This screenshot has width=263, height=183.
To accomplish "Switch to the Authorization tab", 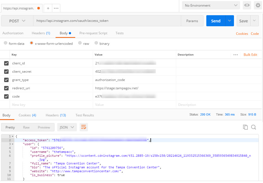I will [x=13, y=33].
